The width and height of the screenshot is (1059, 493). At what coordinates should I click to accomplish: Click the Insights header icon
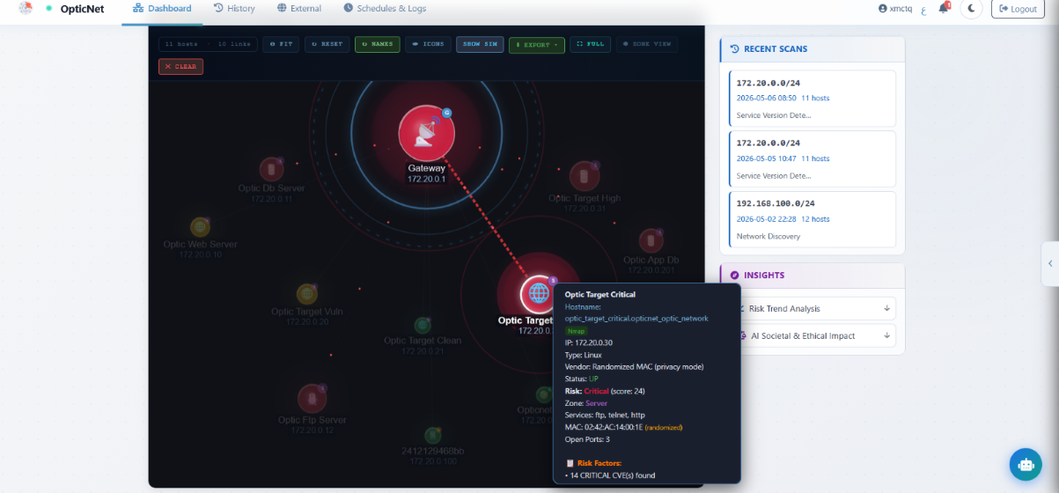coord(734,276)
